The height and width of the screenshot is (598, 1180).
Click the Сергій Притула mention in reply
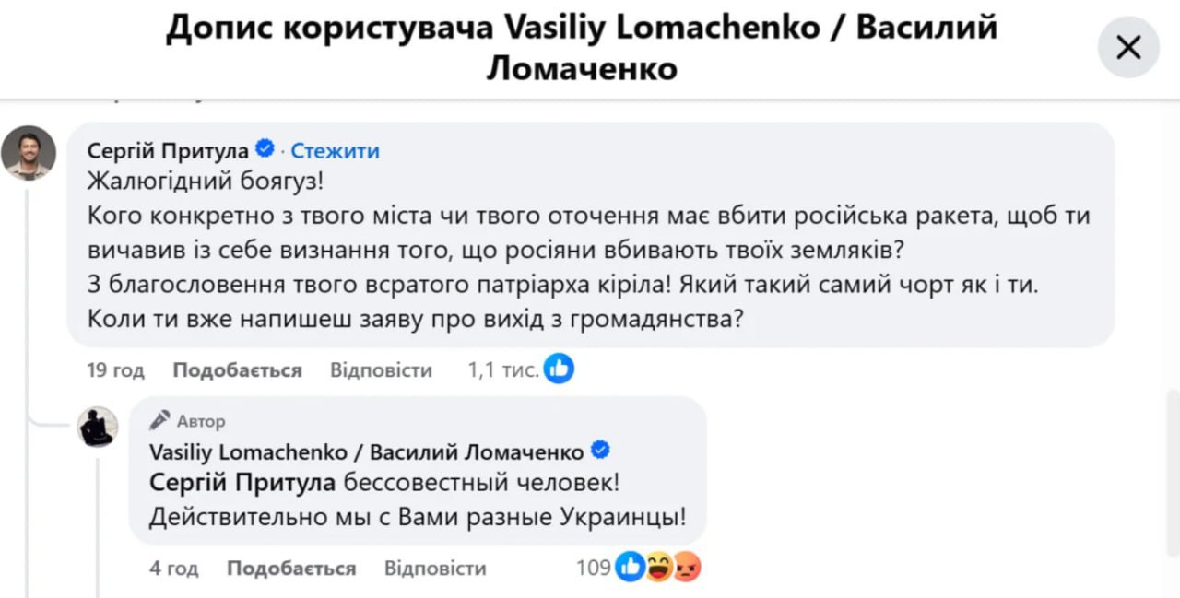click(x=243, y=482)
